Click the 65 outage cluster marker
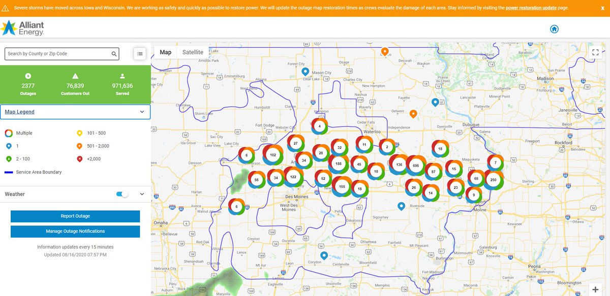 tap(476, 179)
